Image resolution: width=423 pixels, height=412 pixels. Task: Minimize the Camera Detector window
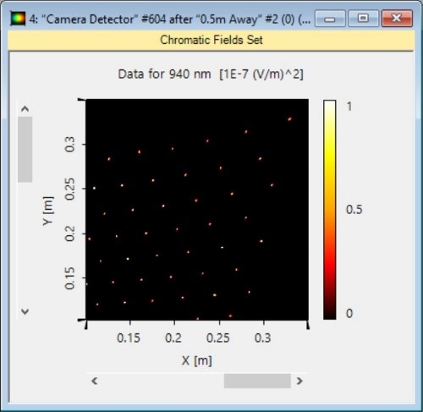coord(330,19)
